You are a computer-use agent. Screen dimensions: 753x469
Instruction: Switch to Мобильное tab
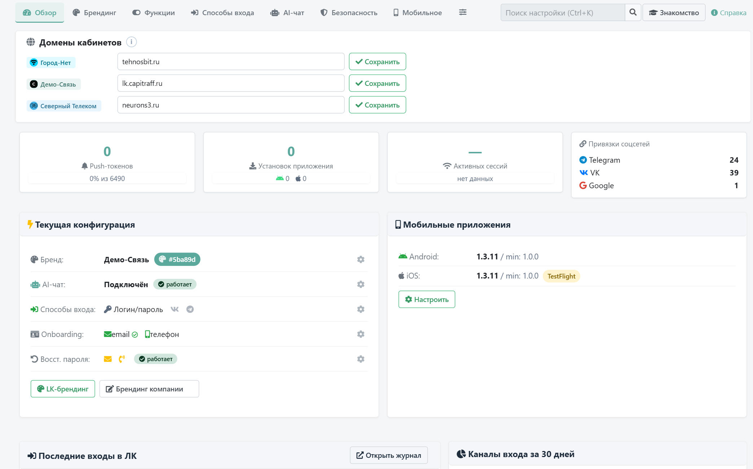point(418,13)
